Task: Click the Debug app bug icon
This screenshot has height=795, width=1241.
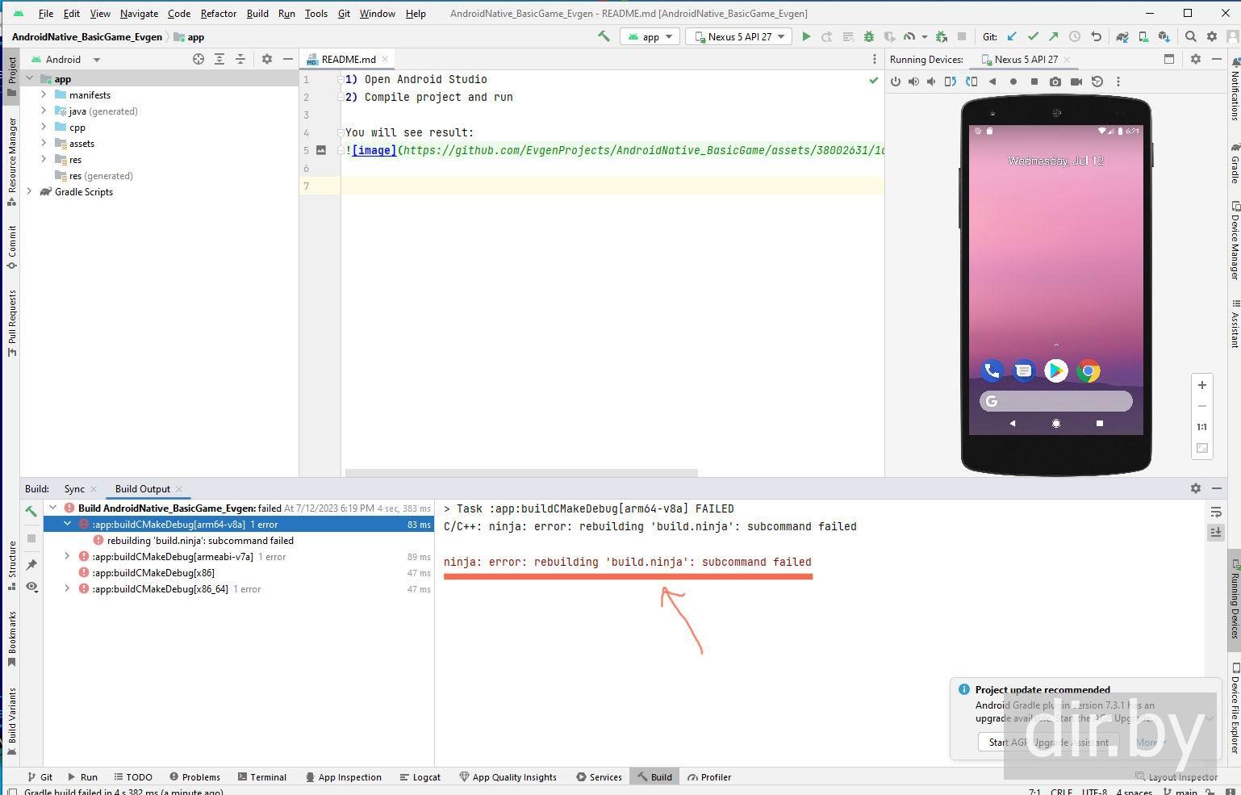Action: [868, 36]
